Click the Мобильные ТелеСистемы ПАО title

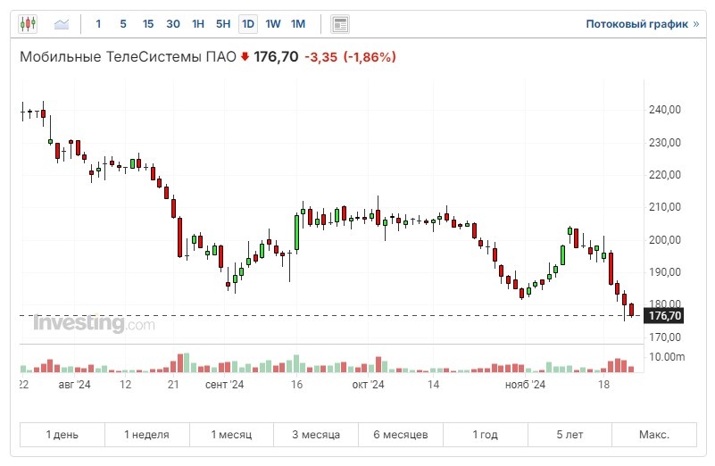point(129,57)
